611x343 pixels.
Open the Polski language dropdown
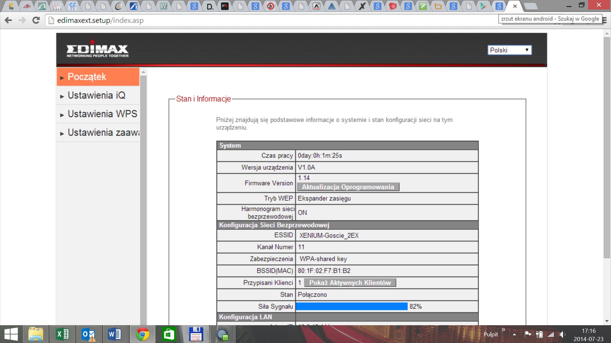click(x=509, y=50)
